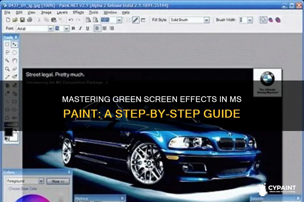The height and width of the screenshot is (202, 304).
Task: Open the Layers menu
Action: [x=62, y=12]
